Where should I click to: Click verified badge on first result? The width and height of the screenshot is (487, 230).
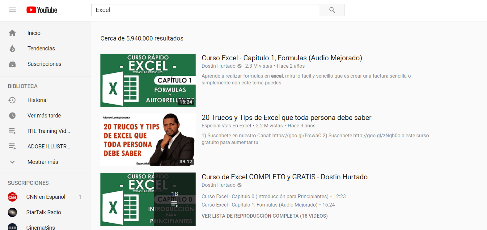click(239, 66)
